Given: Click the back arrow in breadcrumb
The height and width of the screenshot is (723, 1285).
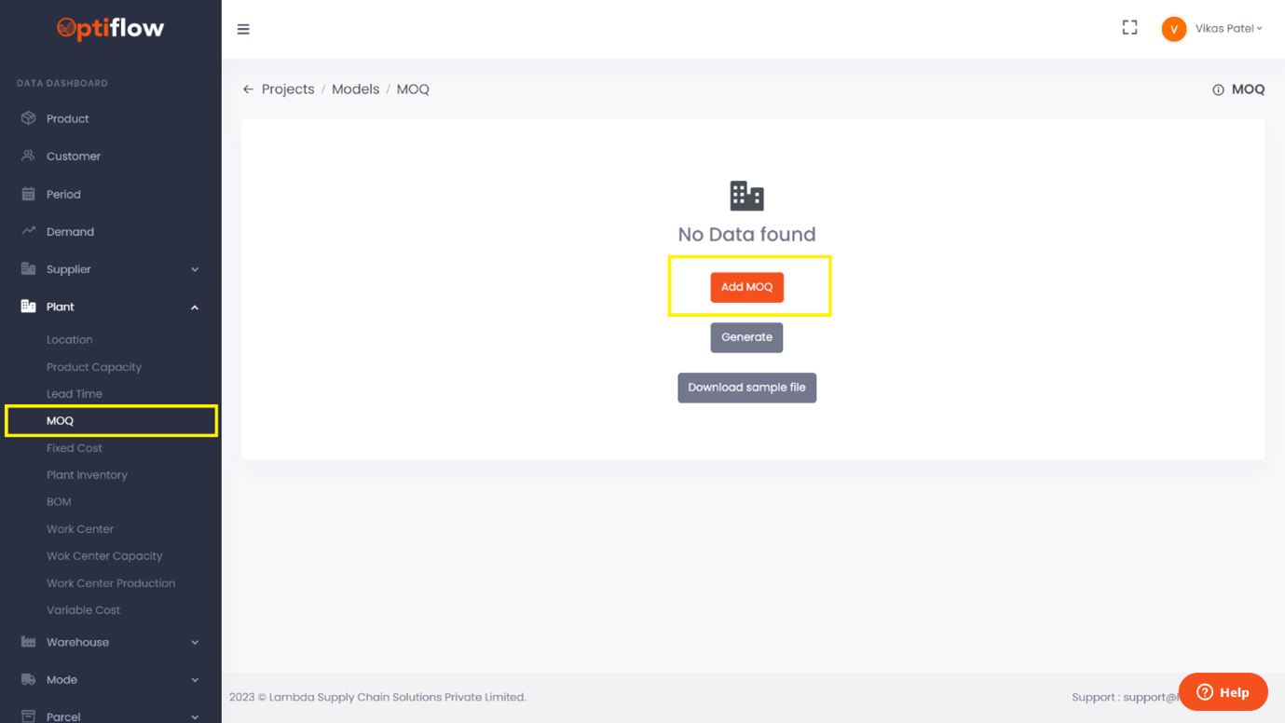Looking at the screenshot, I should point(248,89).
